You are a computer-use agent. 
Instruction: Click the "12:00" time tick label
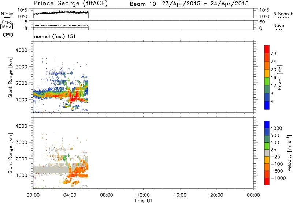(x=143, y=195)
